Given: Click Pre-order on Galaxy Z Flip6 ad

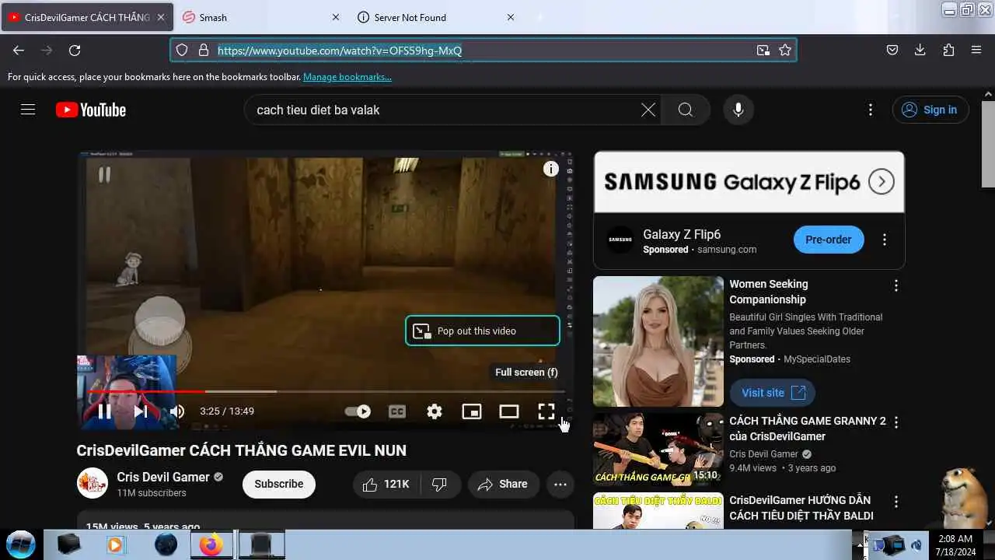Looking at the screenshot, I should (x=829, y=240).
